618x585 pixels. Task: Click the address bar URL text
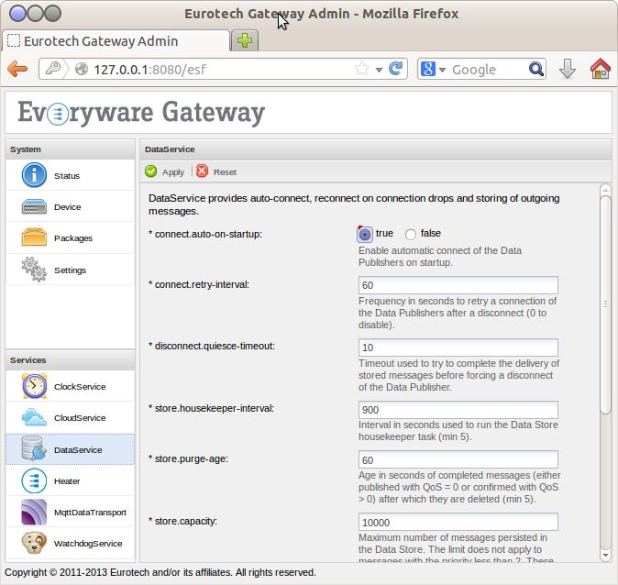149,70
